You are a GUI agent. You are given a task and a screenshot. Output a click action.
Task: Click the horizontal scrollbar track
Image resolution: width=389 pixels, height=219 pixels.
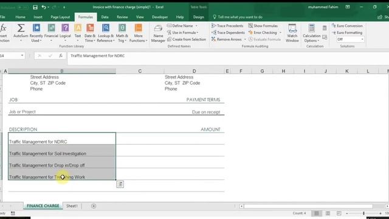point(308,206)
